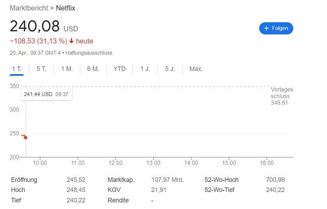Click the −108,53 (31,13 %) change value

39,41
